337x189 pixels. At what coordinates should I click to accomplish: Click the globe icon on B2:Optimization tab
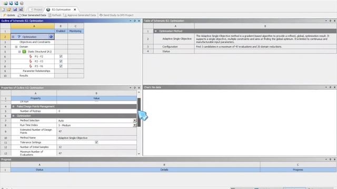tap(48, 9)
